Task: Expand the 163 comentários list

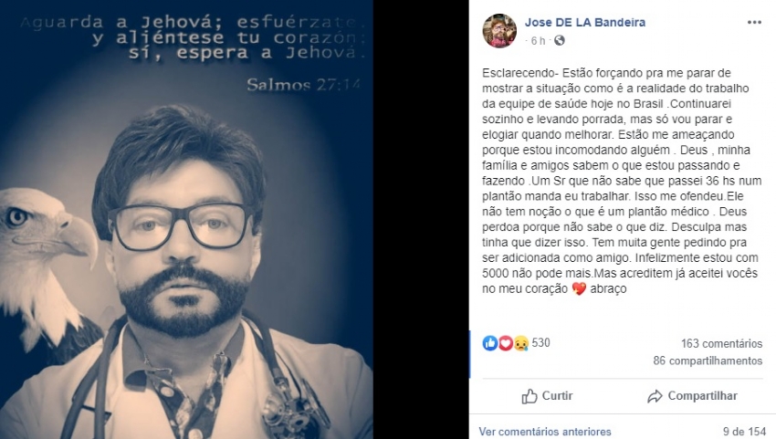Action: point(721,343)
